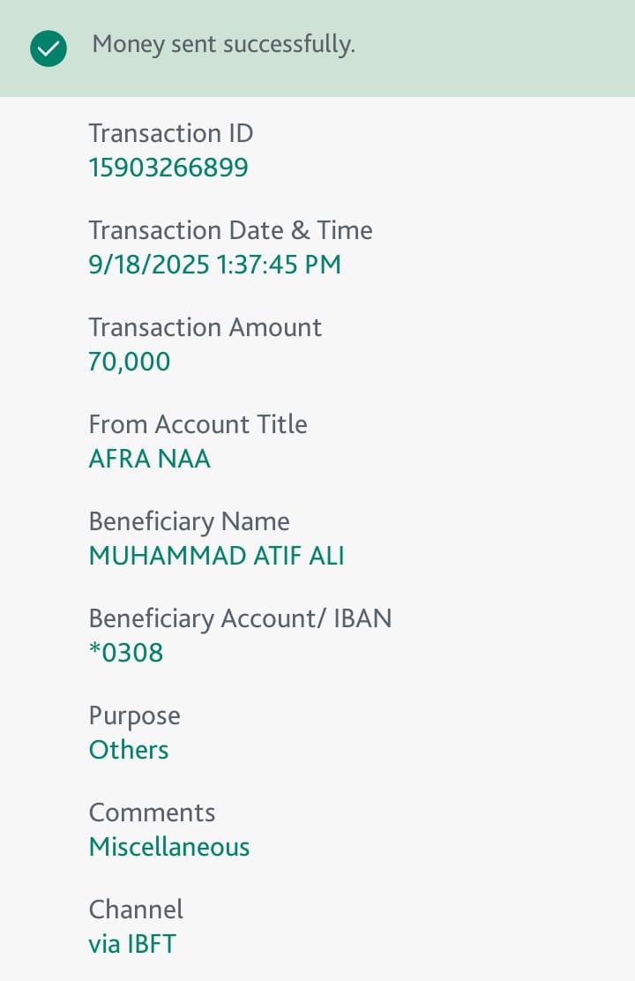Tap the beneficiary MUHAMMAD ATIF ALI
Image resolution: width=635 pixels, height=981 pixels.
click(216, 556)
